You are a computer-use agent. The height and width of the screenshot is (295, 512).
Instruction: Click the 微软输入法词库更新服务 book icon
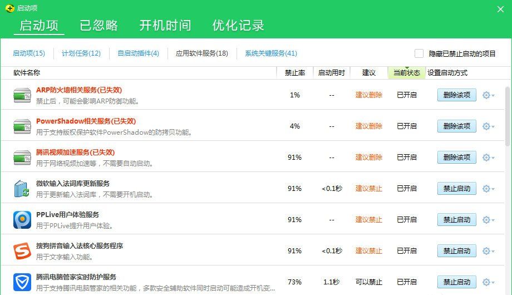(x=22, y=189)
